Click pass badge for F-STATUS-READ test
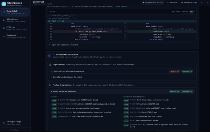Screen dimensions: 210x132 (126, 113)
